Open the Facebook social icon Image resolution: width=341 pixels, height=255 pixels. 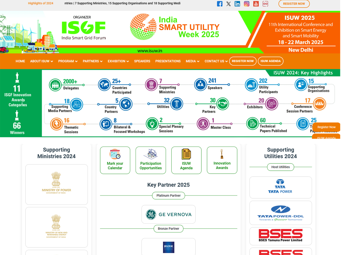(x=220, y=4)
